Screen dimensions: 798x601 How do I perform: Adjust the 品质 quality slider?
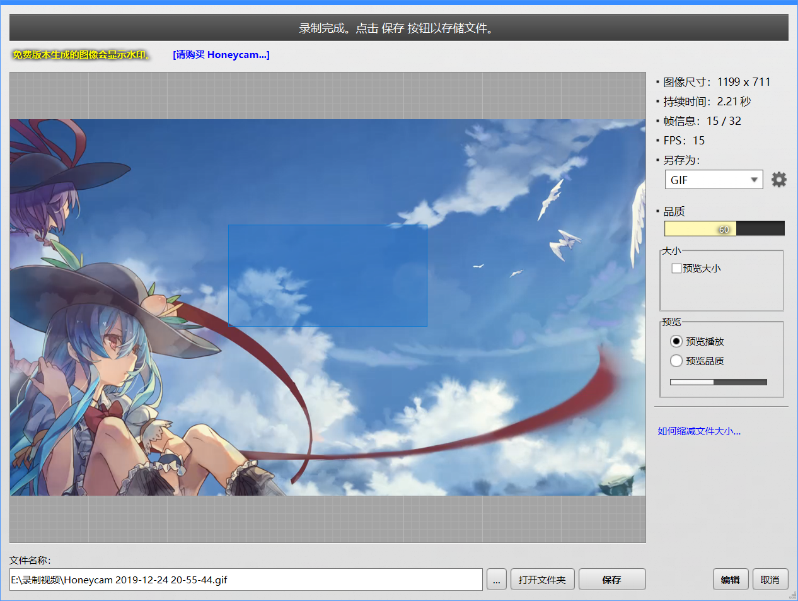pos(724,228)
